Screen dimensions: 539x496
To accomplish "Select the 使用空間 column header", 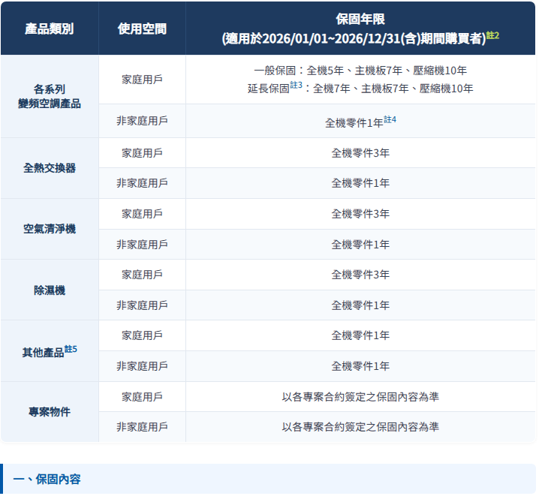I will [142, 29].
